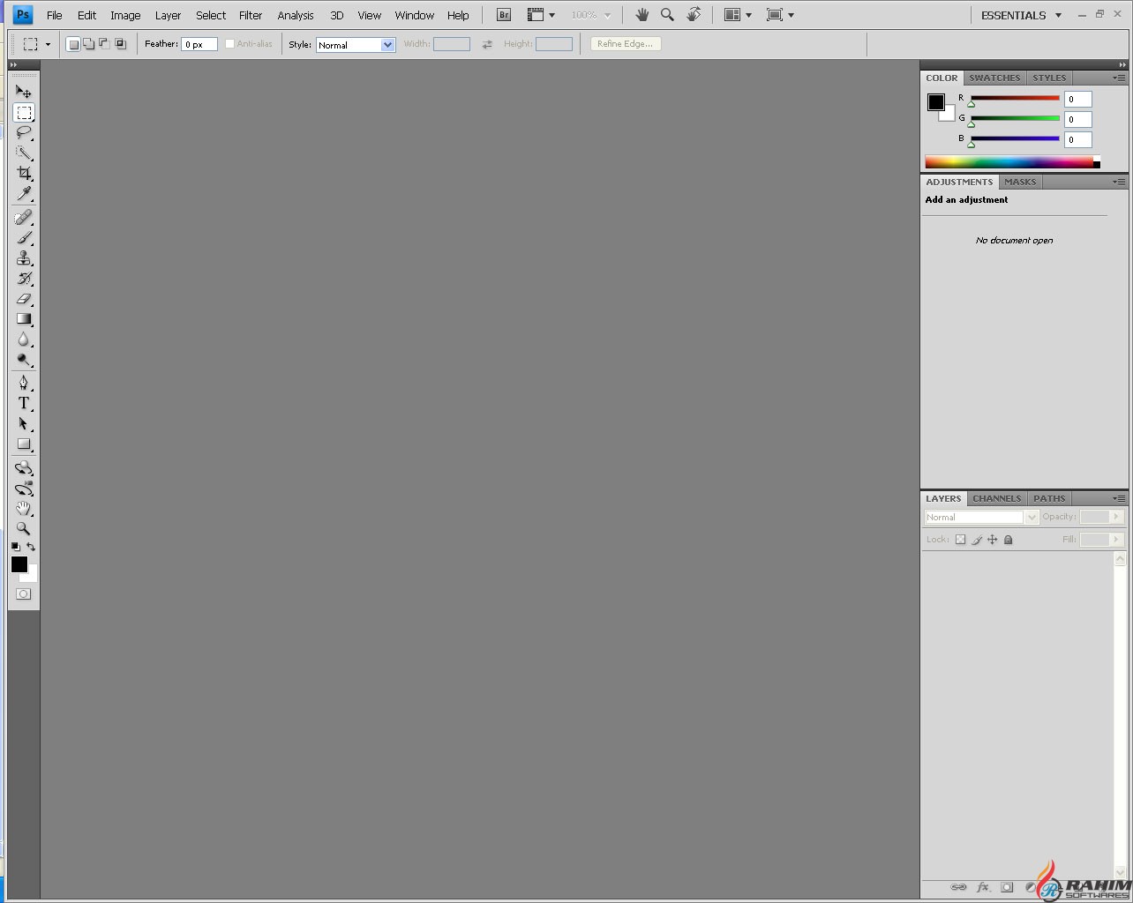Viewport: 1133px width, 903px height.
Task: Select the Move tool
Action: click(24, 91)
